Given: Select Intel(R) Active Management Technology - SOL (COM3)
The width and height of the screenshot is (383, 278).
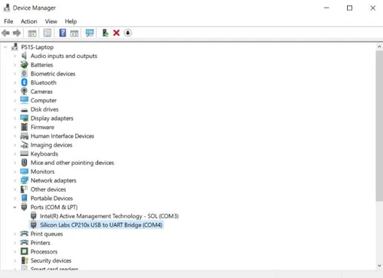Looking at the screenshot, I should pos(110,216).
